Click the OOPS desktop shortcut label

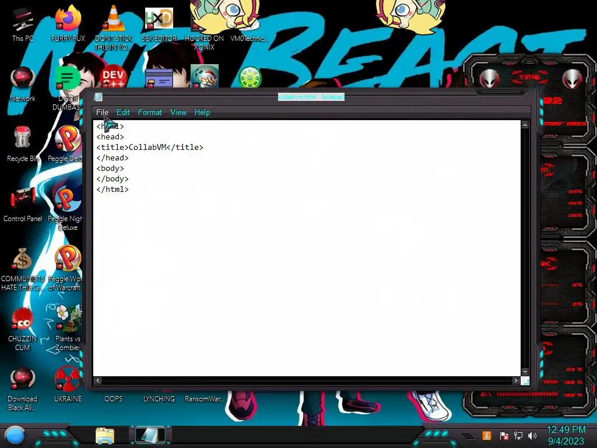pyautogui.click(x=114, y=399)
